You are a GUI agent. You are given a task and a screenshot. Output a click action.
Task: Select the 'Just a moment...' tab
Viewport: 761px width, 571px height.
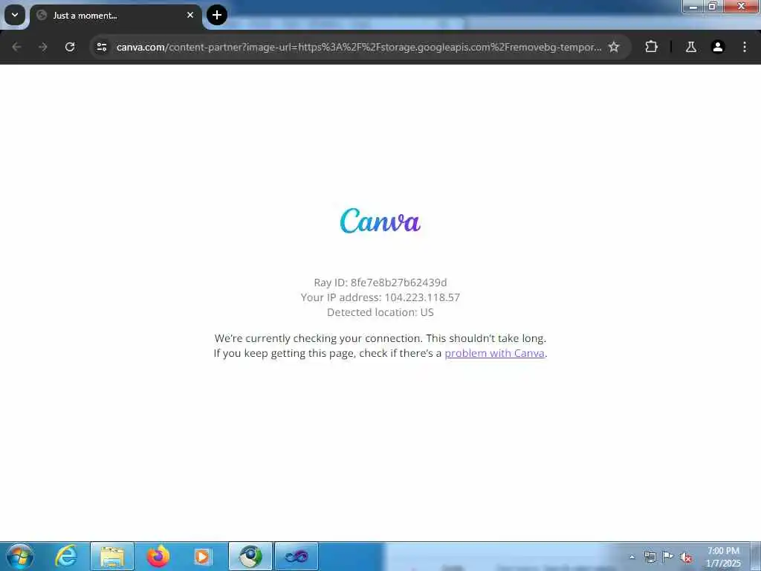[x=115, y=16]
